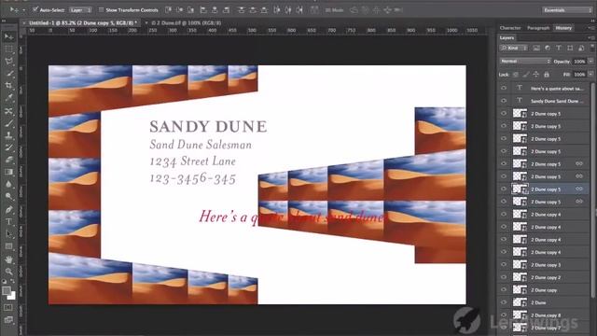Select the Gradient tool
597x336 pixels.
click(x=8, y=172)
